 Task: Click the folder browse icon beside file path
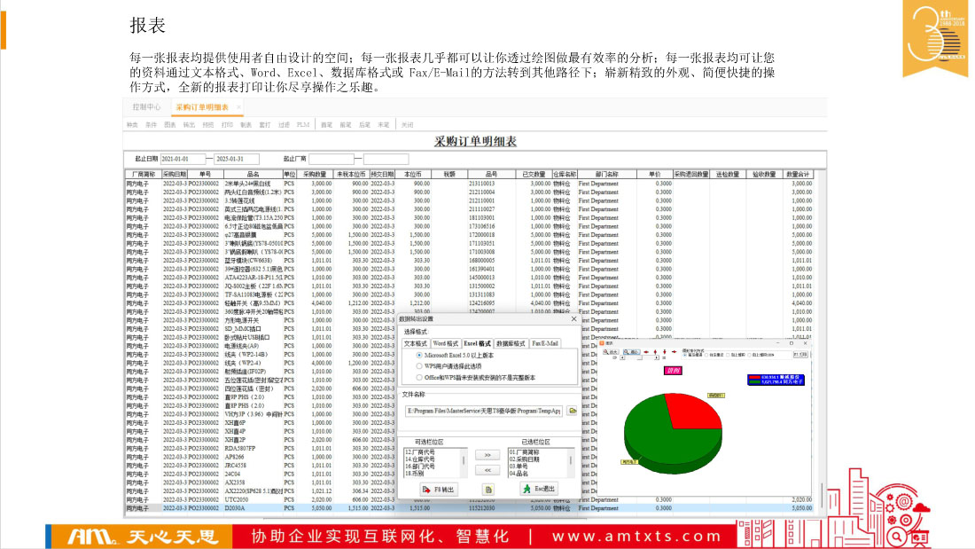(x=573, y=411)
